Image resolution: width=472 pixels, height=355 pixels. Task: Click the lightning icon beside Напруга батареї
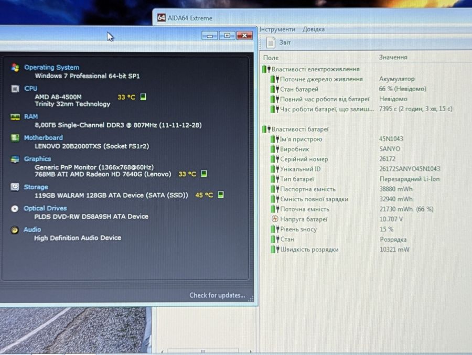274,219
